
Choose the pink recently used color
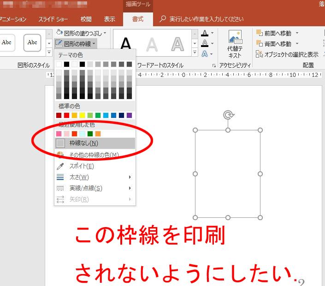coord(59,134)
